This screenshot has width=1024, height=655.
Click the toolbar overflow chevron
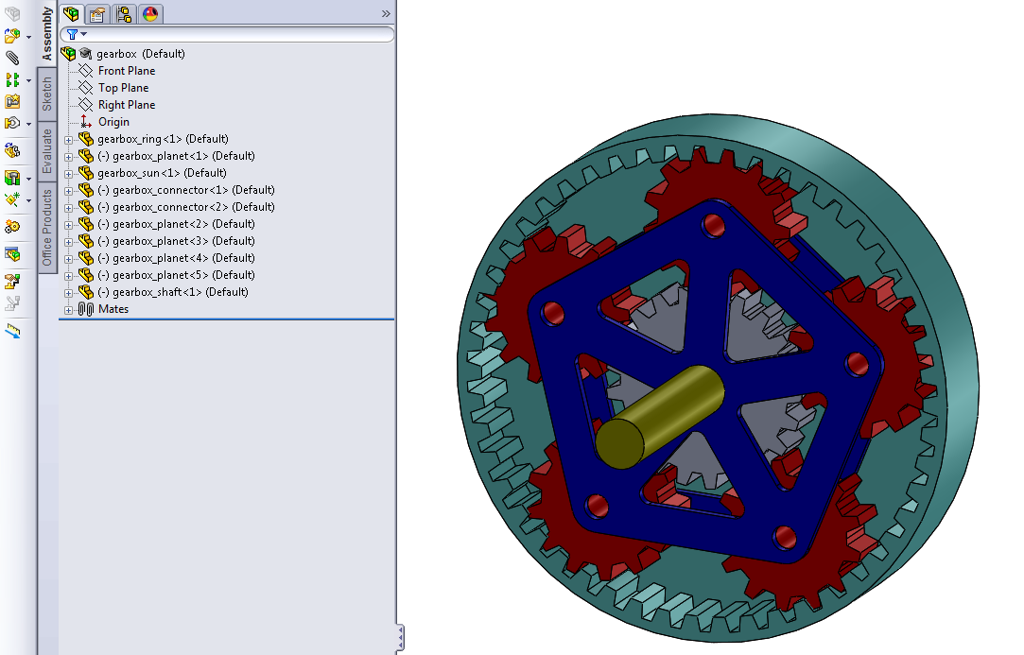(384, 13)
